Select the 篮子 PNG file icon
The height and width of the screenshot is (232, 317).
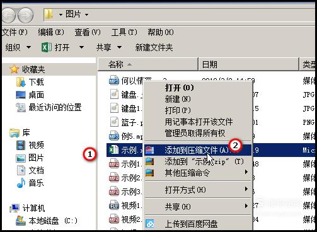[x=114, y=122]
